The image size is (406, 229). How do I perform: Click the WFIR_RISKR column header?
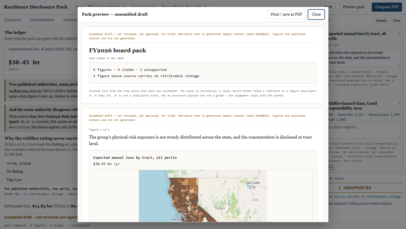(19, 164)
